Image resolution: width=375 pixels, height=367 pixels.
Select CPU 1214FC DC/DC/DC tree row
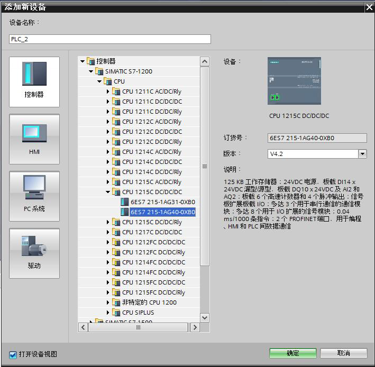[x=153, y=262]
